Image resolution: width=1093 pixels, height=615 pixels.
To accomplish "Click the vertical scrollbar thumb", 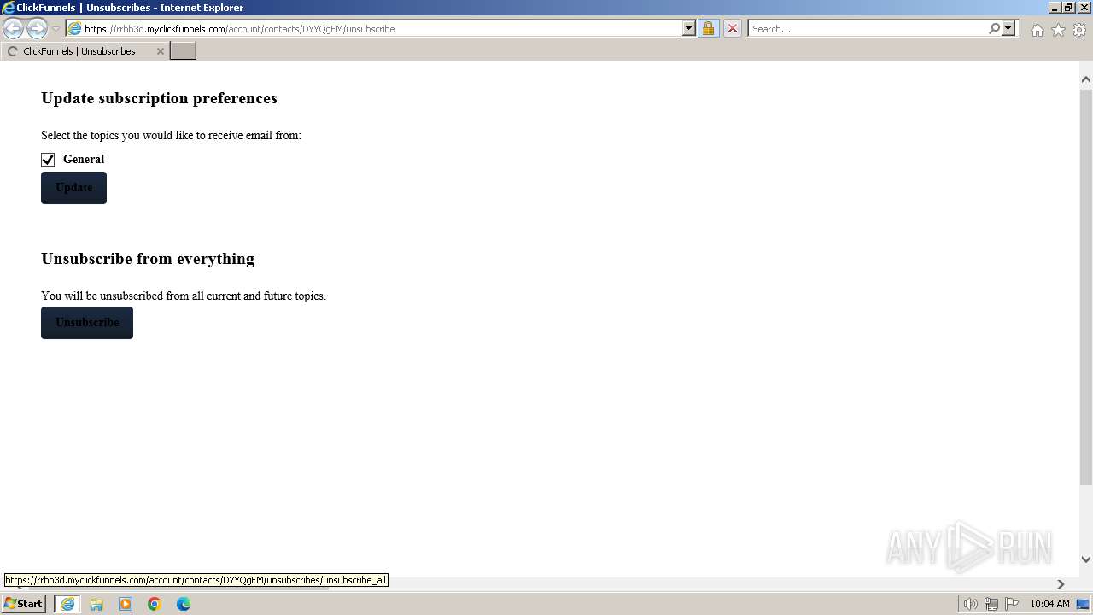I will [1086, 286].
